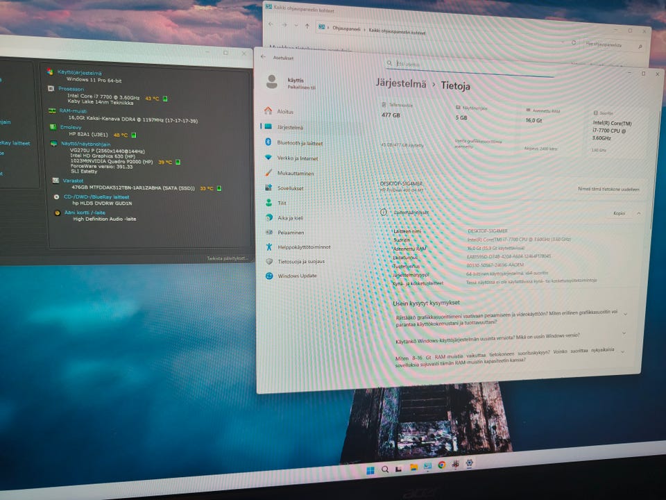Click Control Panel back arrow
Image resolution: width=666 pixels, height=500 pixels.
(271, 24)
